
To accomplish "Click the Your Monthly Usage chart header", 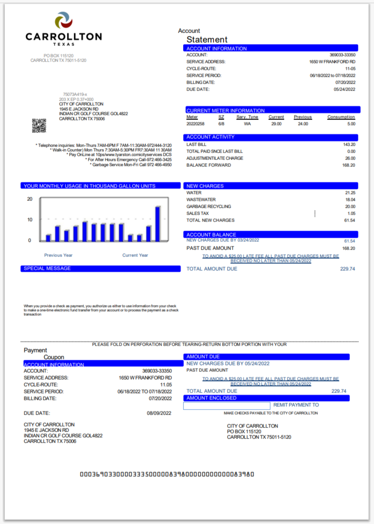I will click(100, 186).
